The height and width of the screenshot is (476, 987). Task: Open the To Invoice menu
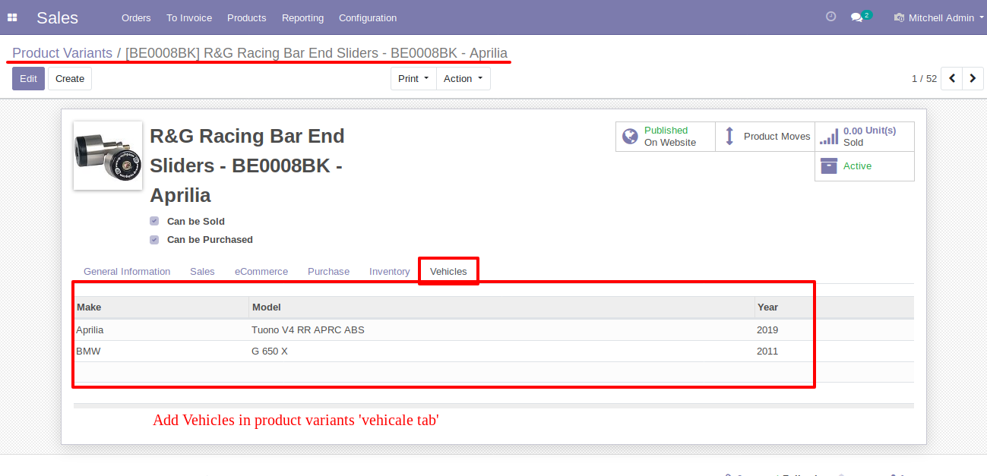point(189,17)
